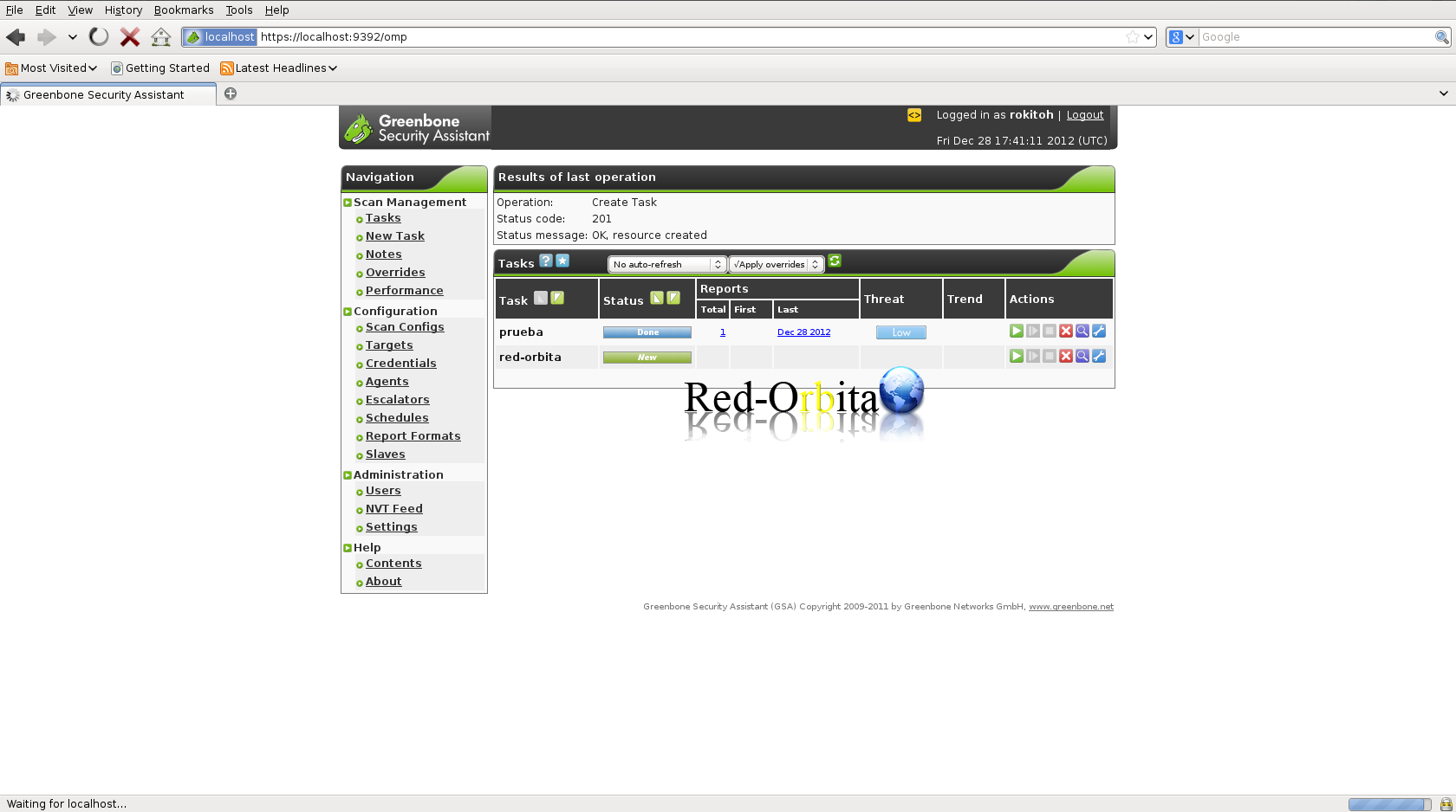The image size is (1456, 812).
Task: Open the Bookmarks menu
Action: [183, 10]
